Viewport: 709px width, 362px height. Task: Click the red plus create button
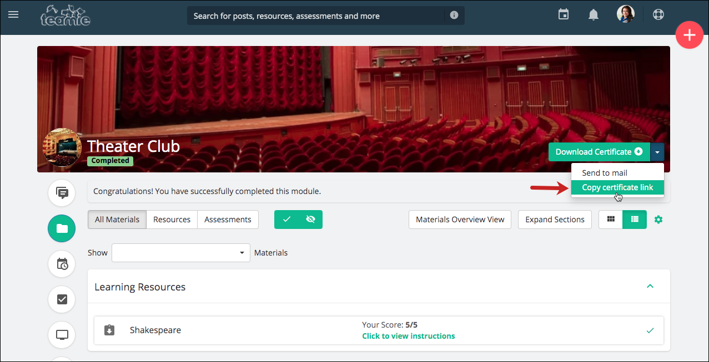(690, 35)
